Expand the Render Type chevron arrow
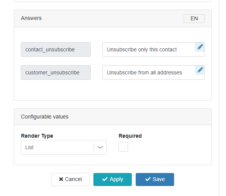 (100, 147)
